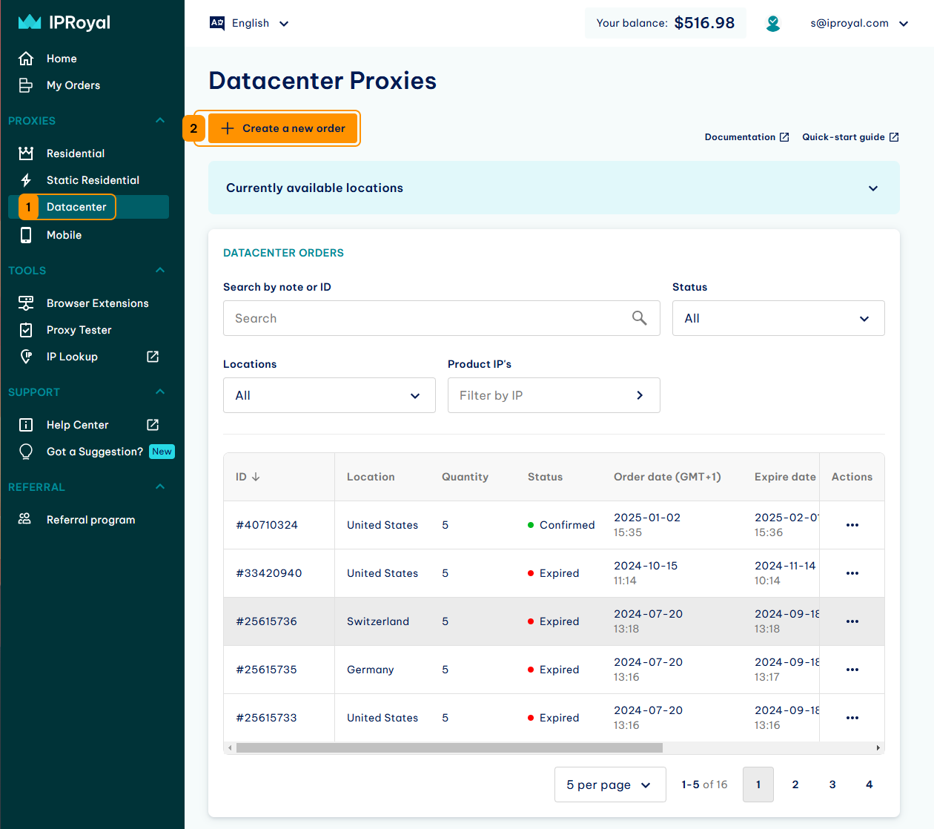Open Got a Suggestion link
934x829 pixels.
[95, 452]
